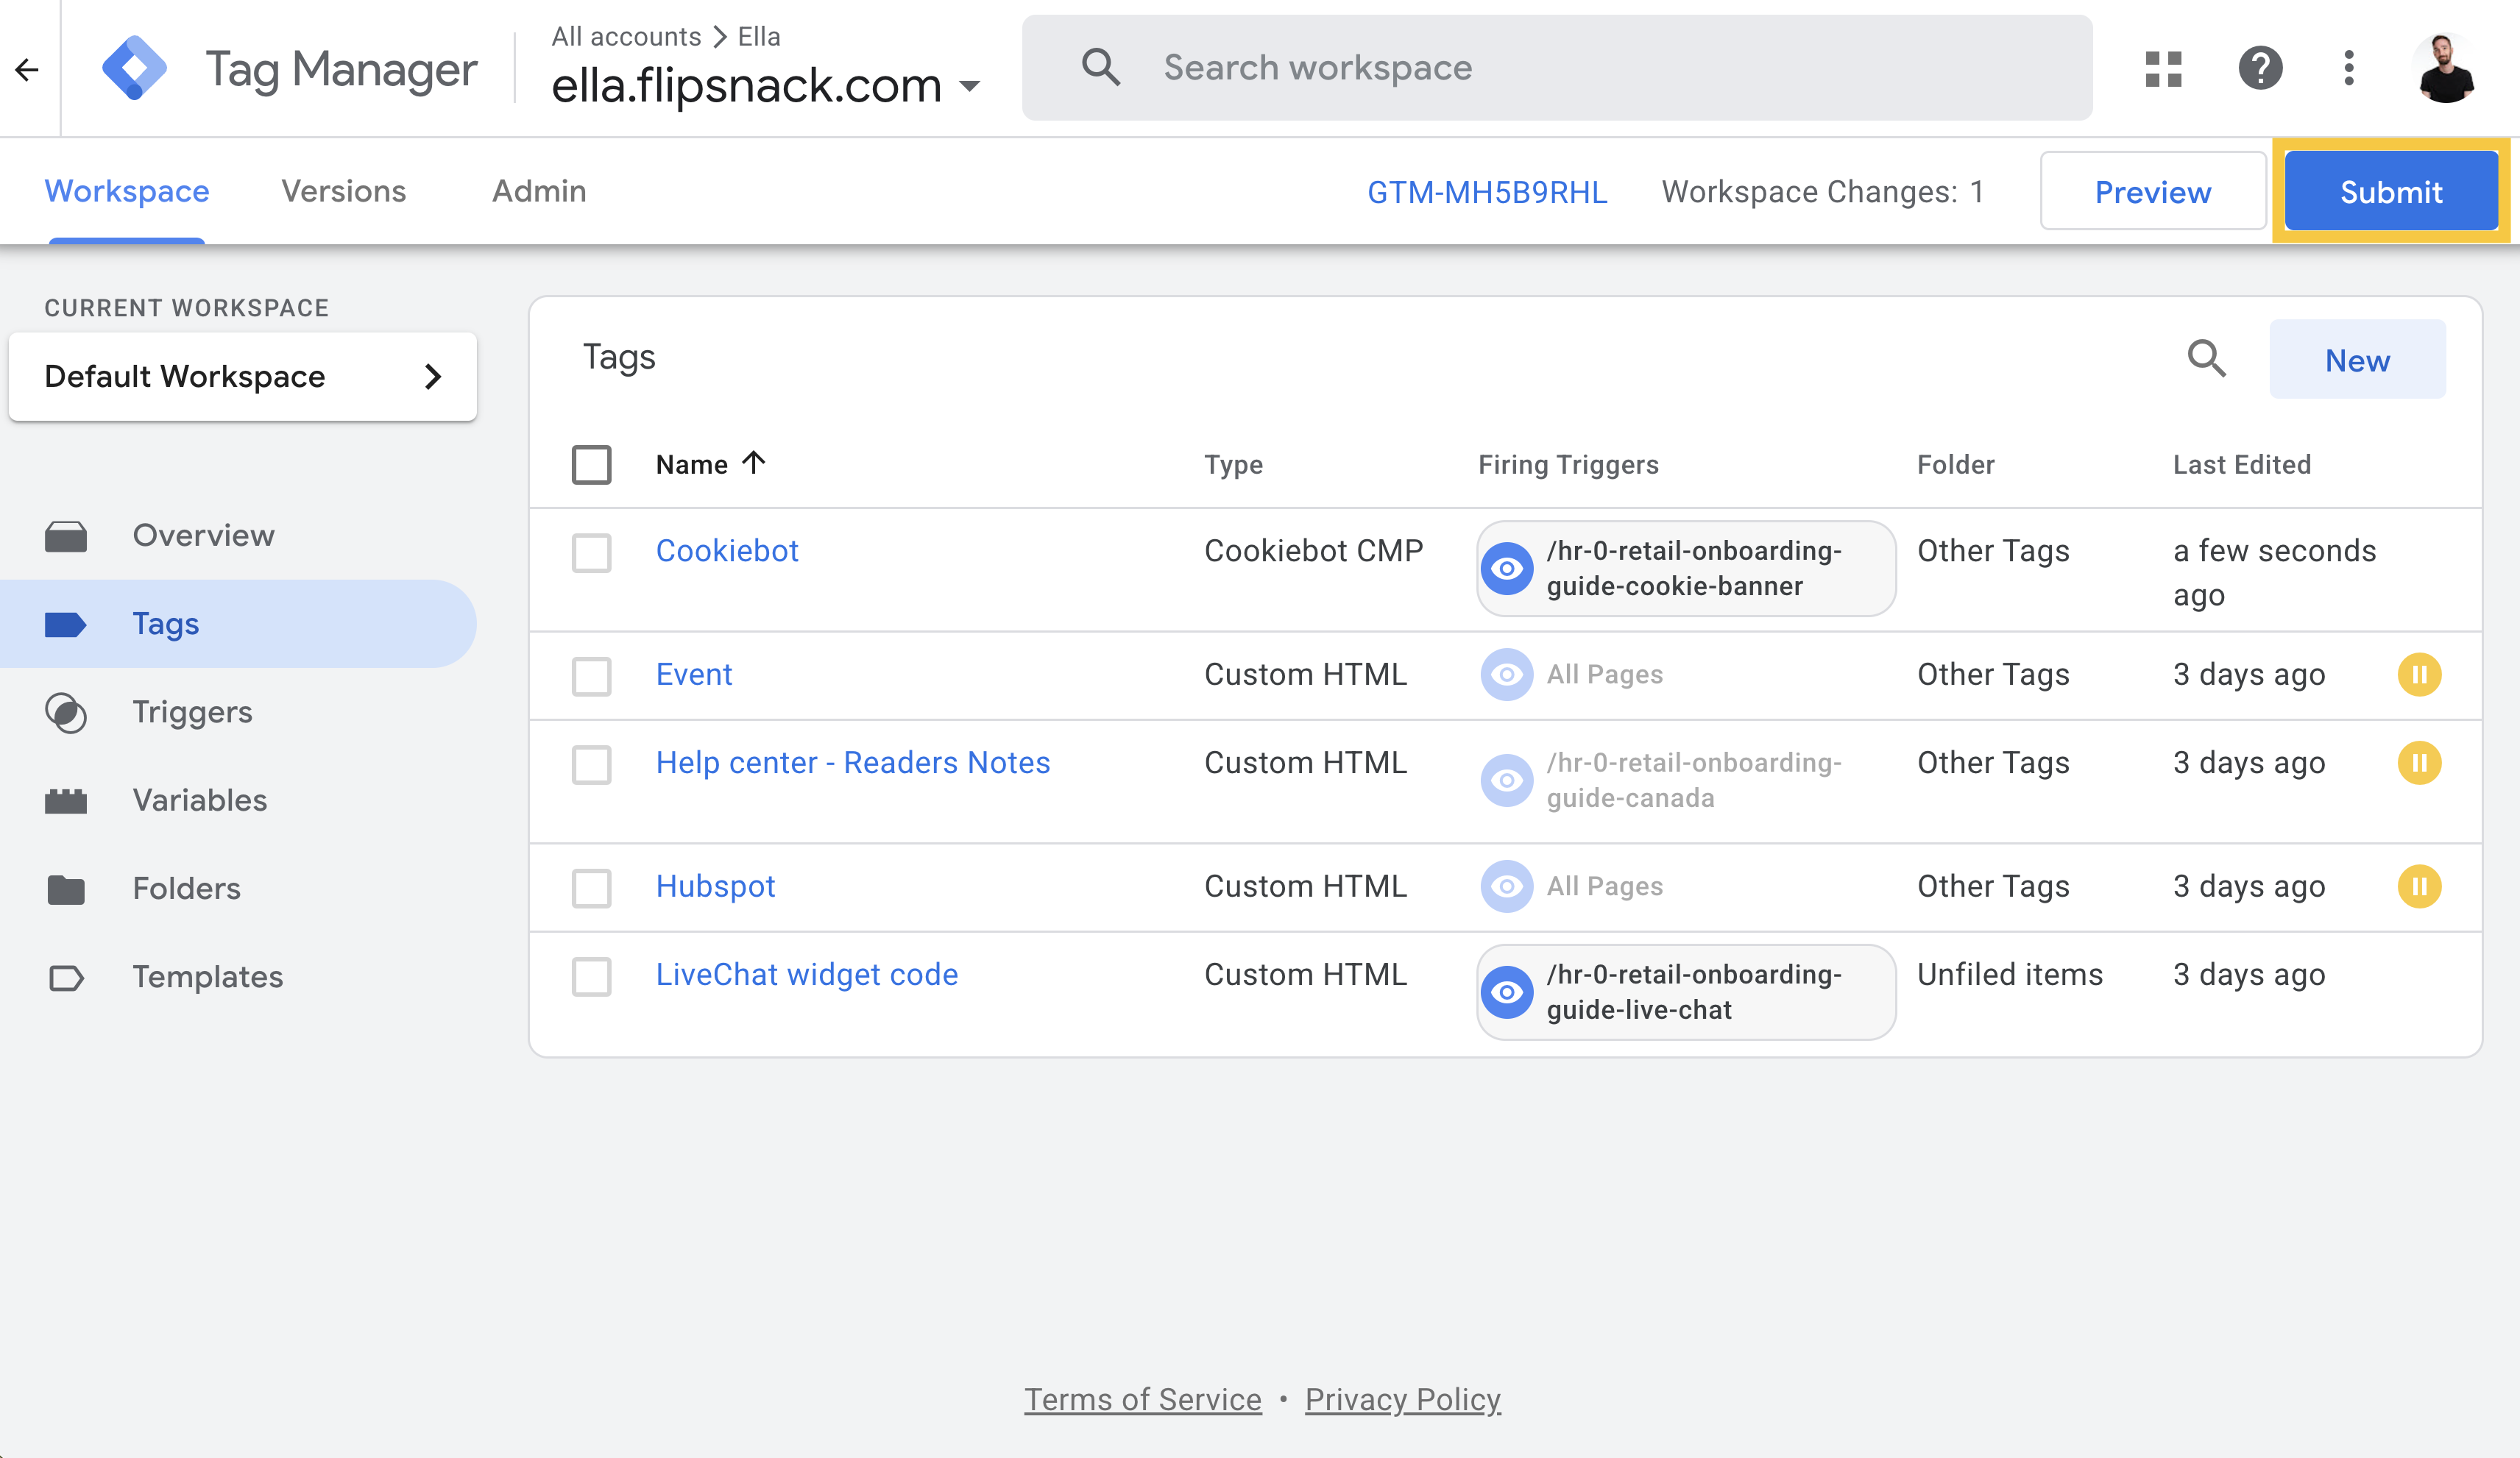Click the Triggers sidebar icon
2520x1458 pixels.
tap(66, 713)
